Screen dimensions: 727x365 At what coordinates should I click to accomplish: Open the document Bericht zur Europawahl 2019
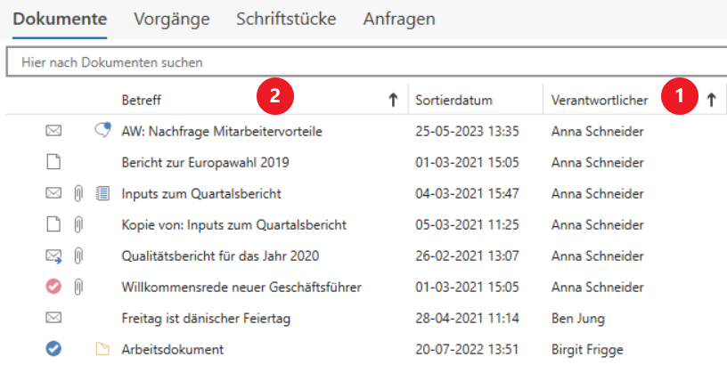pos(205,162)
